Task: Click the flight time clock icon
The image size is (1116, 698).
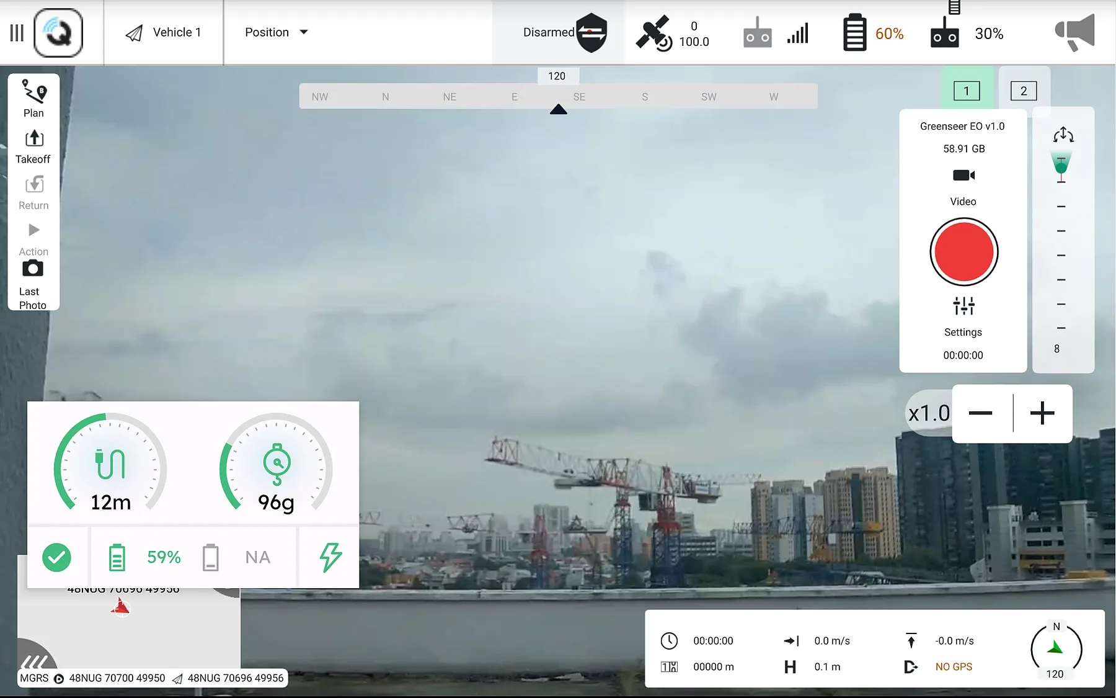Action: (669, 641)
